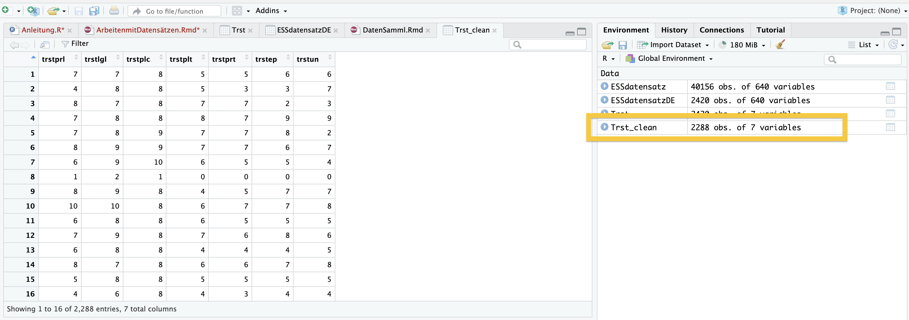Open the Addins dropdown menu
The width and height of the screenshot is (909, 320).
pos(271,11)
